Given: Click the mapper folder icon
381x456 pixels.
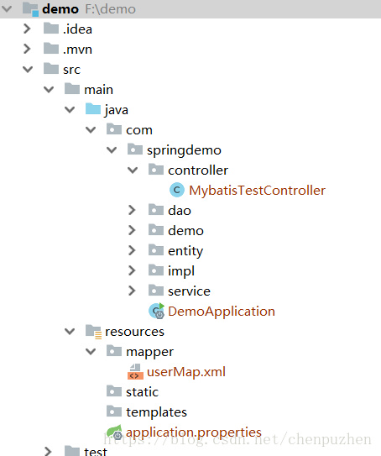Looking at the screenshot, I should tap(114, 351).
